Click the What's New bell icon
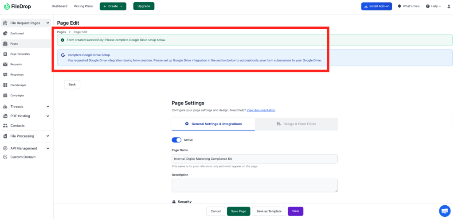Viewport: 454px width, 219px height. [399, 6]
